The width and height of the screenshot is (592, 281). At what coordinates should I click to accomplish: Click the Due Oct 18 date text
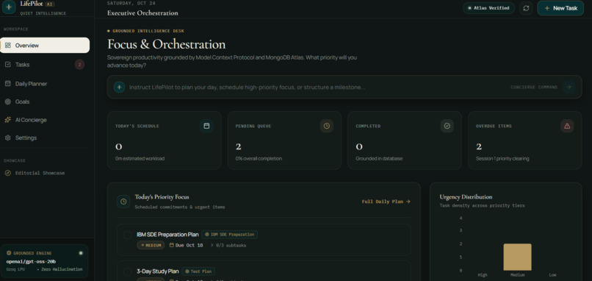[x=189, y=245]
